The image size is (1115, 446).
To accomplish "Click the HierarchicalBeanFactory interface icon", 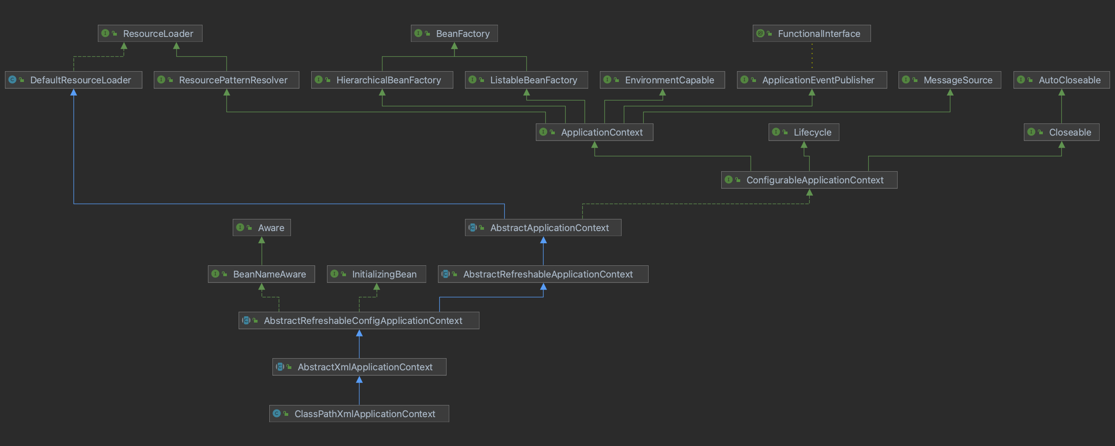I will [x=318, y=80].
